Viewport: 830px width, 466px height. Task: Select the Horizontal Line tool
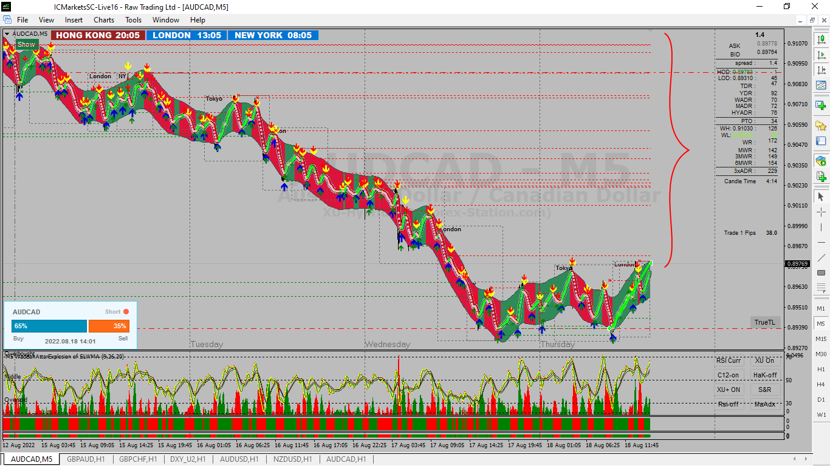tap(821, 242)
